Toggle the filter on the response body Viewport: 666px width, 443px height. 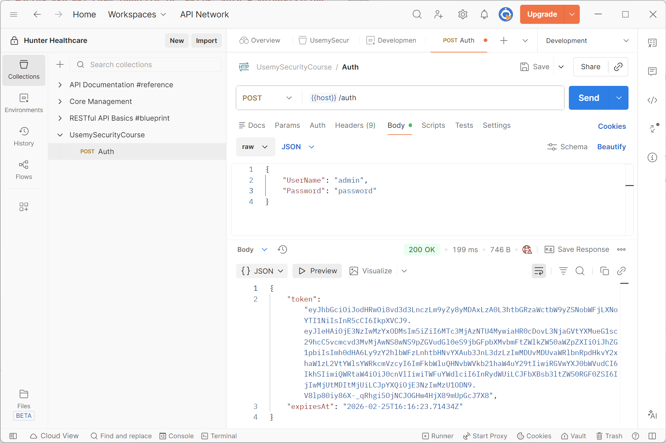tap(563, 271)
